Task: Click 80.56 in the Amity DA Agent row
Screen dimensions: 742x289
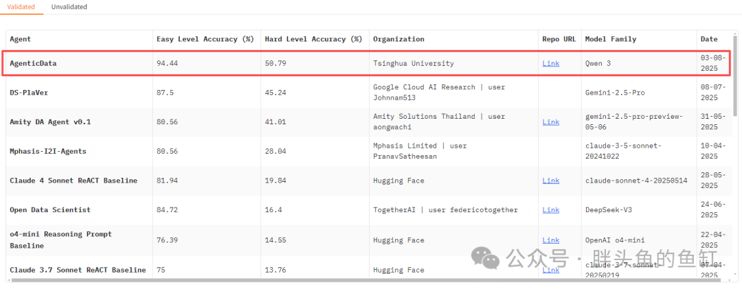Action: (x=167, y=122)
